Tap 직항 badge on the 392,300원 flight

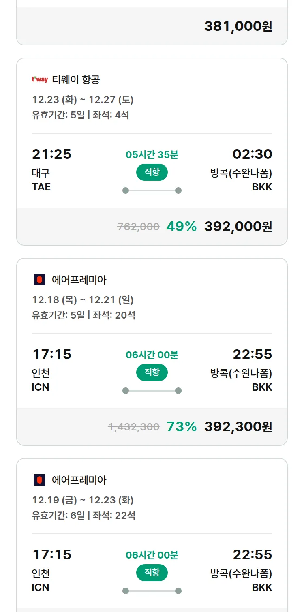pos(152,372)
